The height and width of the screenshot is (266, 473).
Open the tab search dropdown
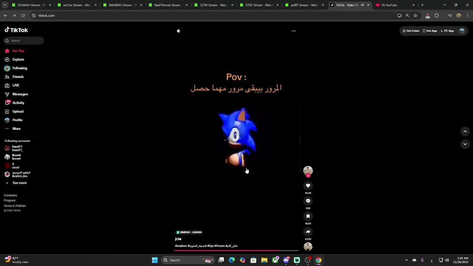5,5
